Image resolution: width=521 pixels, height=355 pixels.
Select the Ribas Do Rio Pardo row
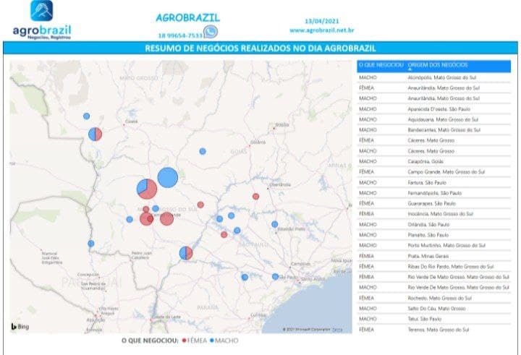coord(434,267)
